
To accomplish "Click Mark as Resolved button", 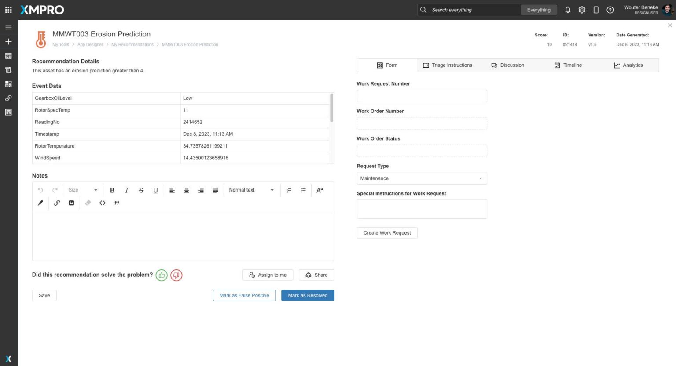I will [x=308, y=295].
